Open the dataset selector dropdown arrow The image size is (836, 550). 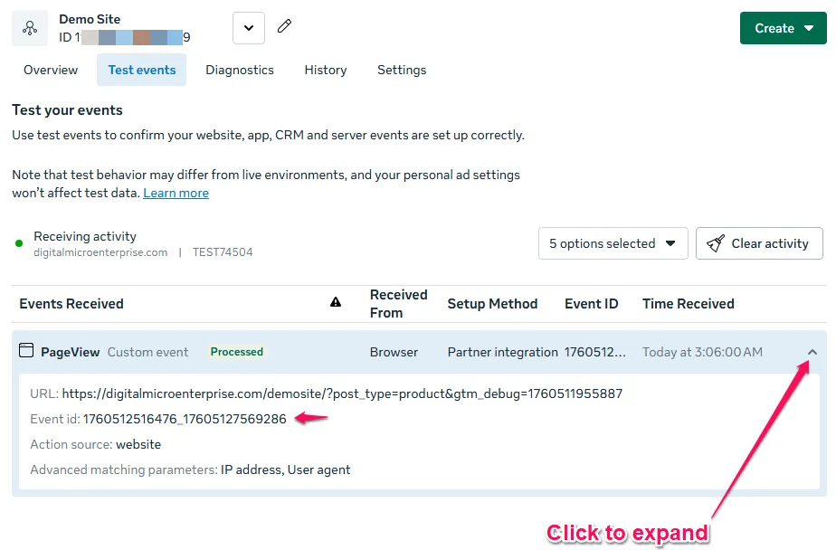249,28
